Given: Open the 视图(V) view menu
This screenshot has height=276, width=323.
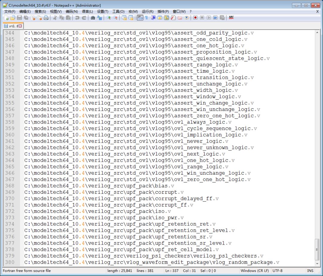Looking at the screenshot, I should point(56,11).
